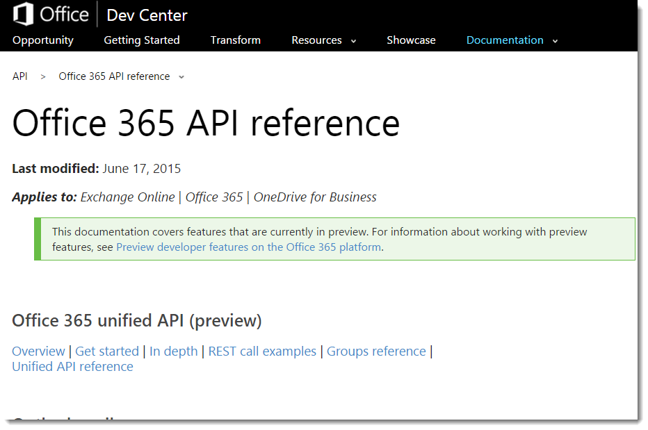Expand the Resources dropdown arrow
The width and height of the screenshot is (648, 430).
(353, 41)
